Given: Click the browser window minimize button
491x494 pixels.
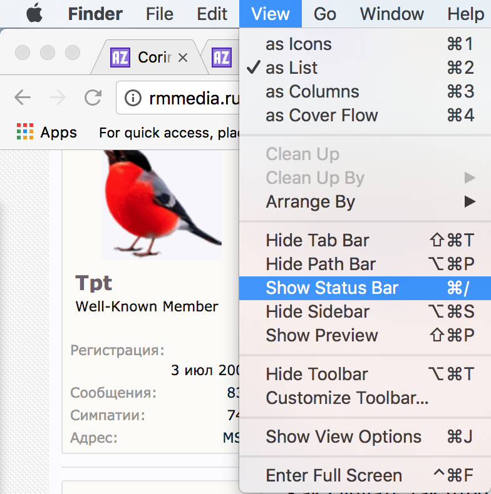Looking at the screenshot, I should click(x=48, y=53).
